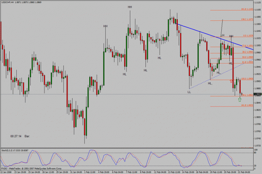Select the 38.2 Fibonacci retracement label
Image resolution: width=262 pixels, height=174 pixels.
click(x=248, y=52)
